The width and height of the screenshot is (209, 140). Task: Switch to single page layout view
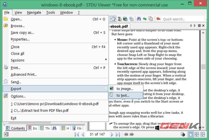click(191, 134)
